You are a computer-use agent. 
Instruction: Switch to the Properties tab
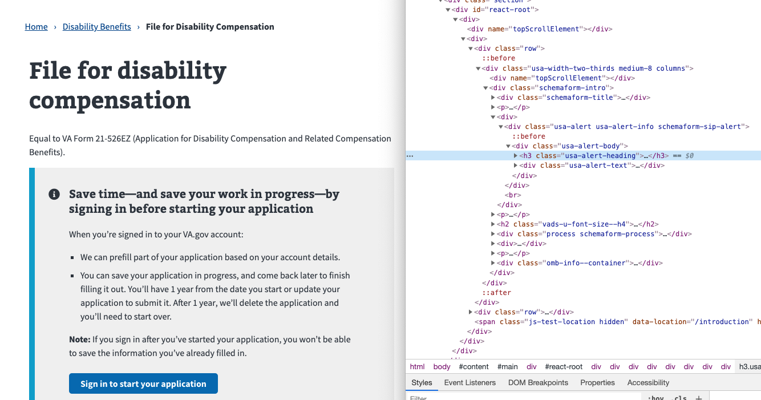(x=597, y=383)
